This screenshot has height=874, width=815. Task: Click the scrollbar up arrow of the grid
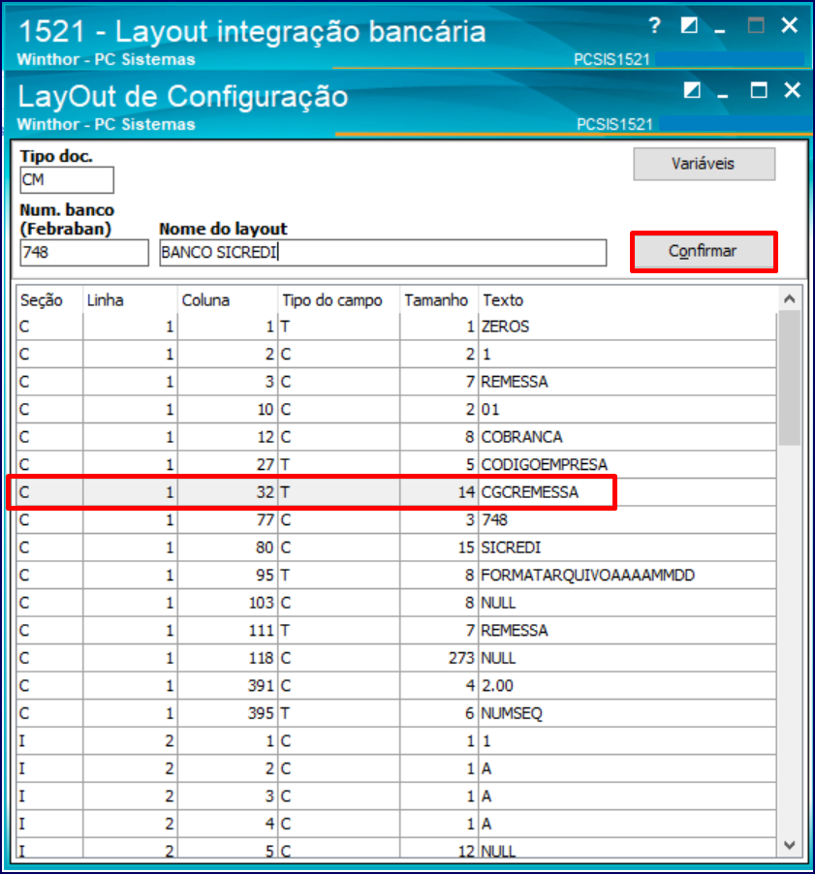click(x=789, y=299)
